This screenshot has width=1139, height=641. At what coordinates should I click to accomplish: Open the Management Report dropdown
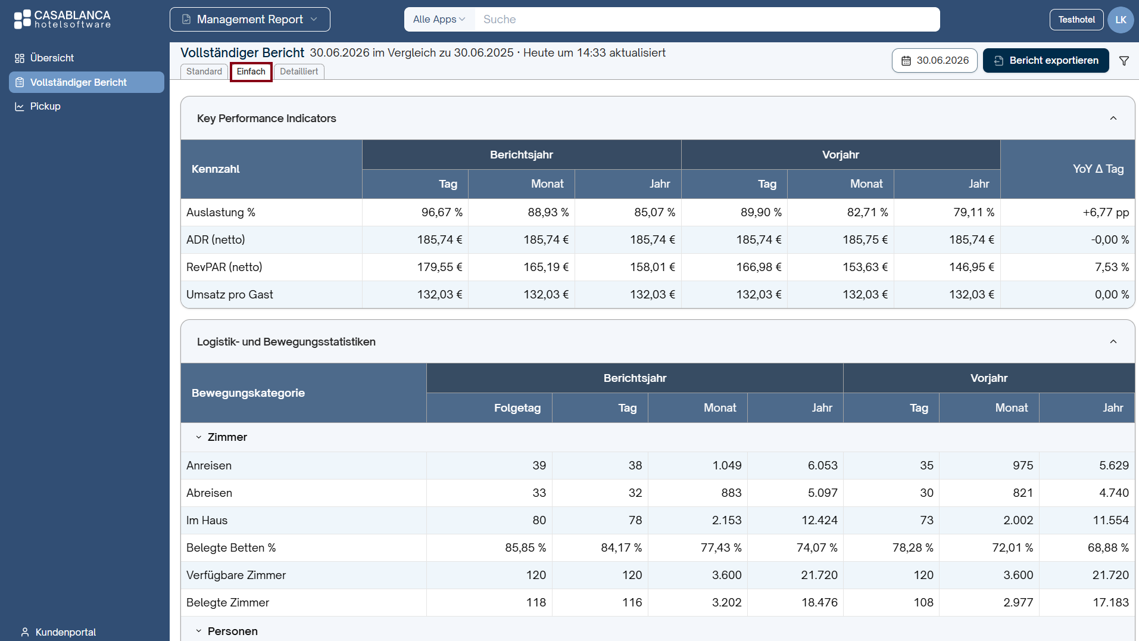pos(250,20)
